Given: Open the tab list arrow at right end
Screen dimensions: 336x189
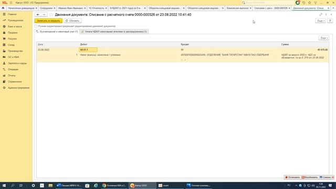Looking at the screenshot, I should tap(333, 8).
